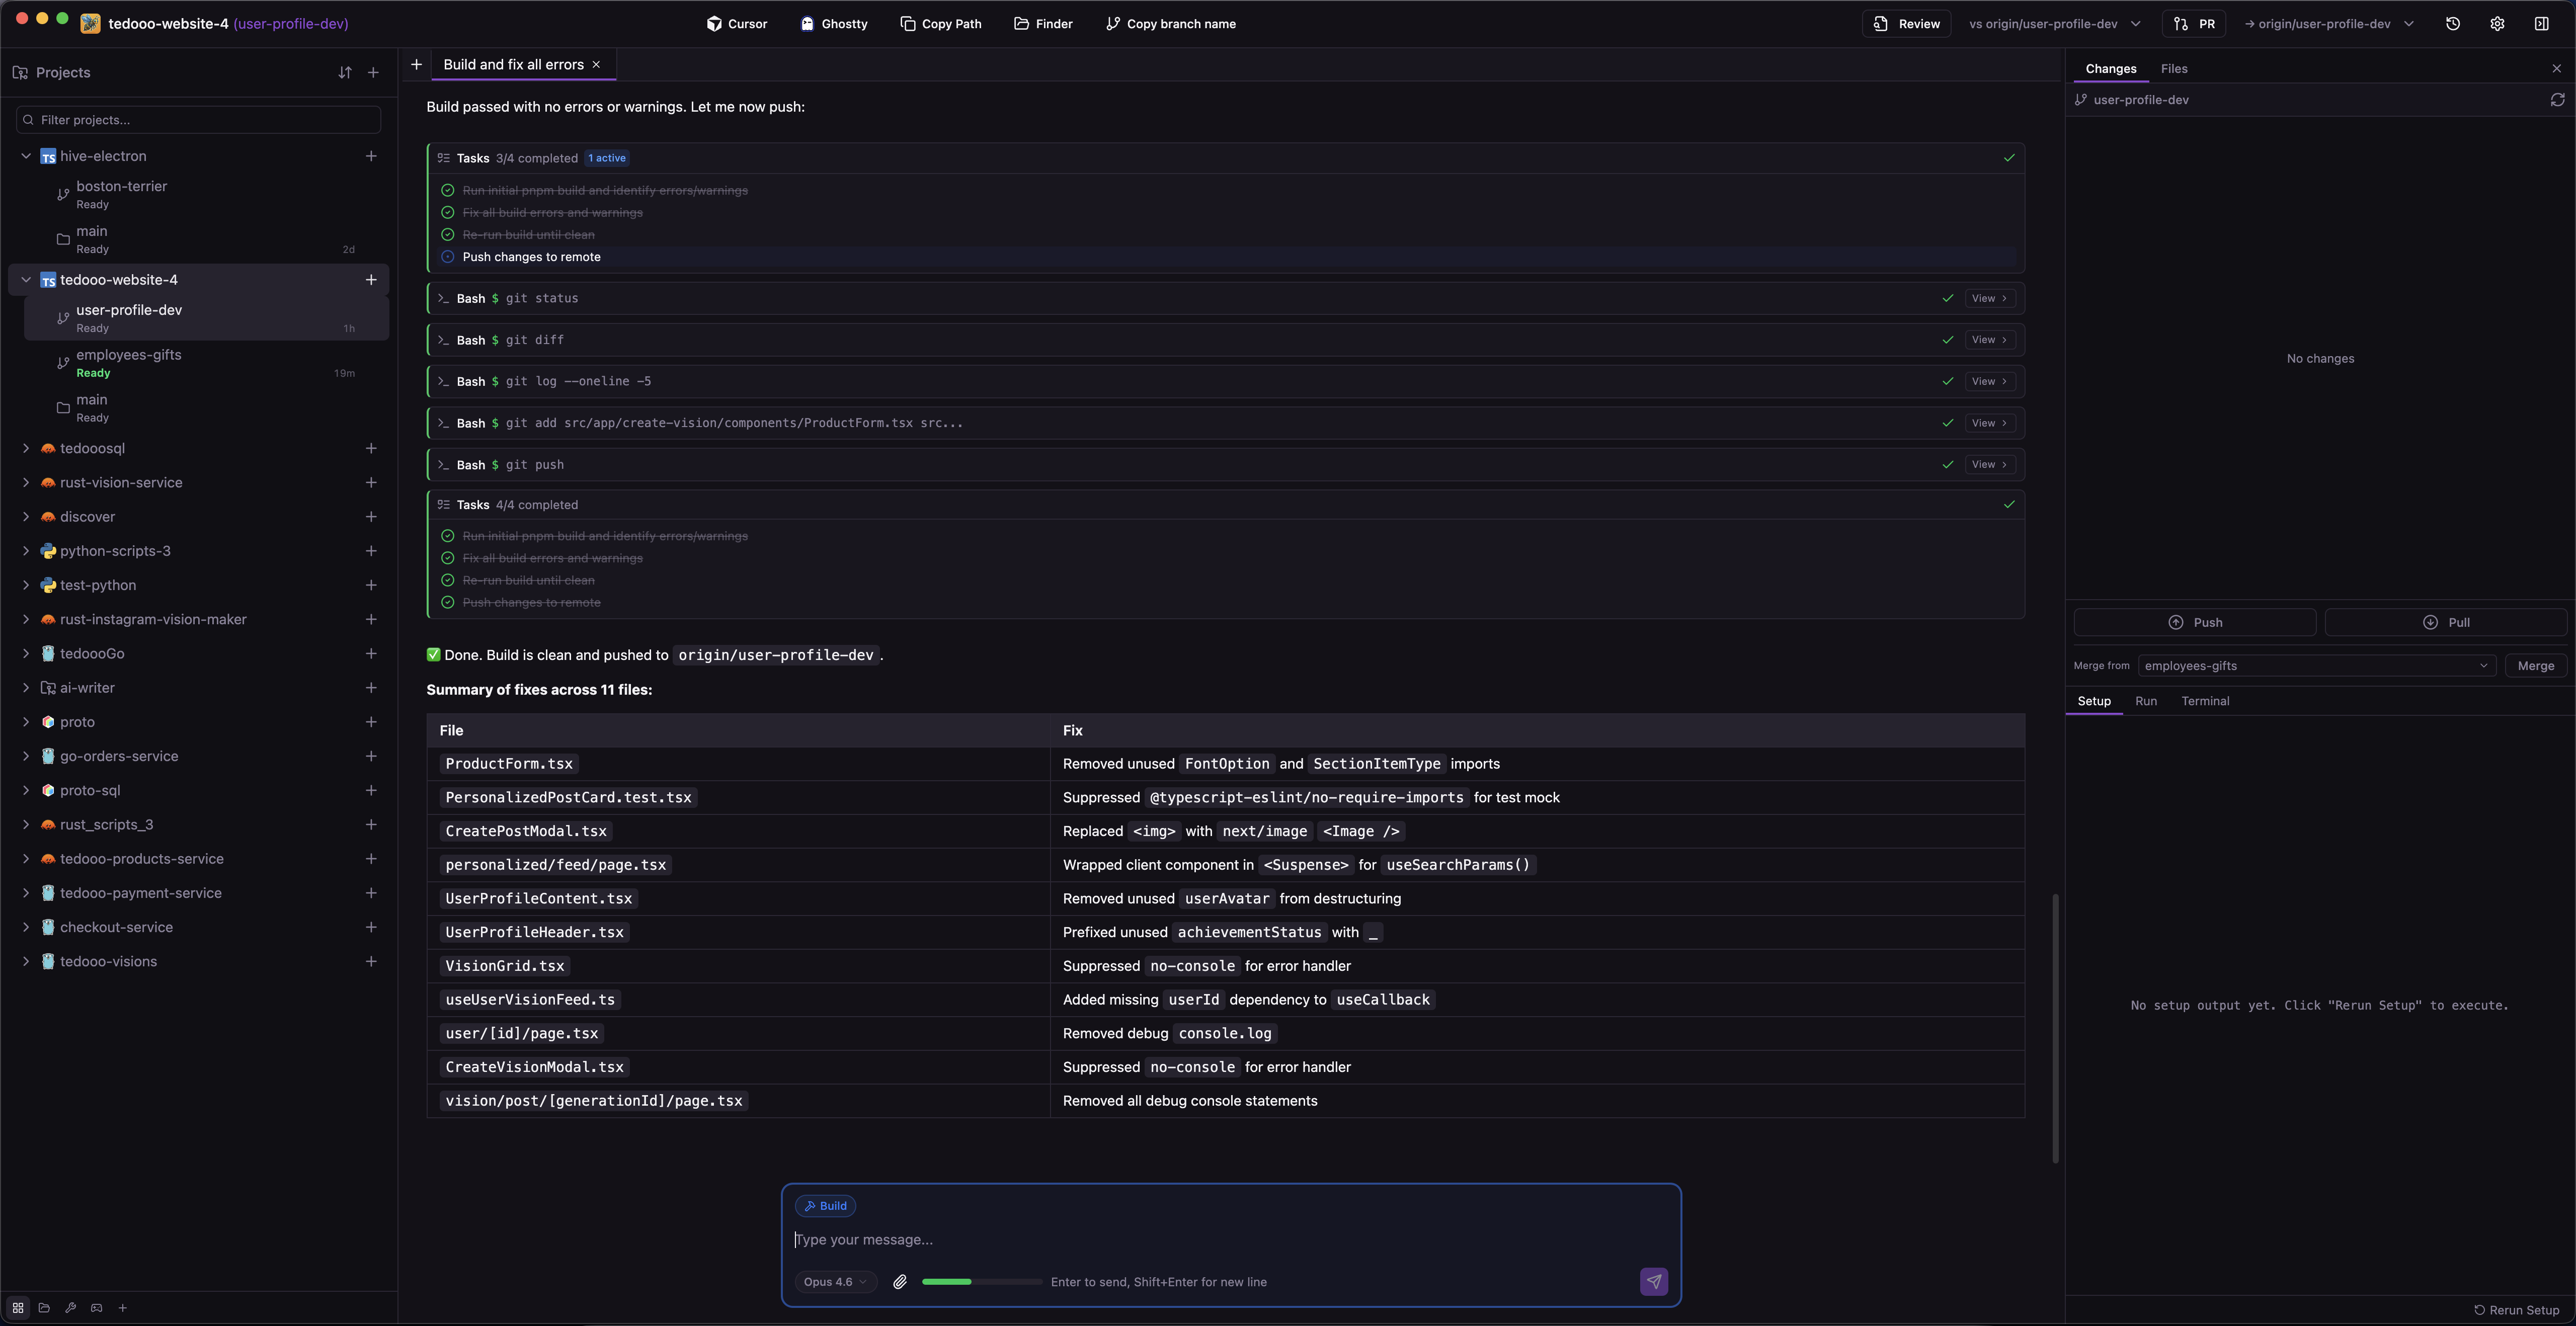Viewport: 2576px width, 1326px height.
Task: Click chat vertical scrollbar
Action: 2055,1028
